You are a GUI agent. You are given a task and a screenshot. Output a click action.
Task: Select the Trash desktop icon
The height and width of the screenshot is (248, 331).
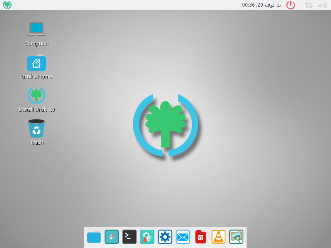click(36, 129)
